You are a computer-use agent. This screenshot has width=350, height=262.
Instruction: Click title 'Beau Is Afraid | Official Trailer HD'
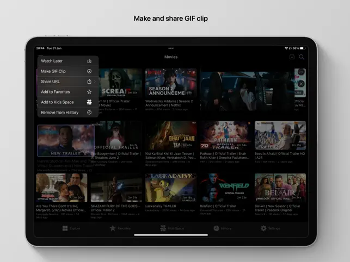click(x=280, y=154)
